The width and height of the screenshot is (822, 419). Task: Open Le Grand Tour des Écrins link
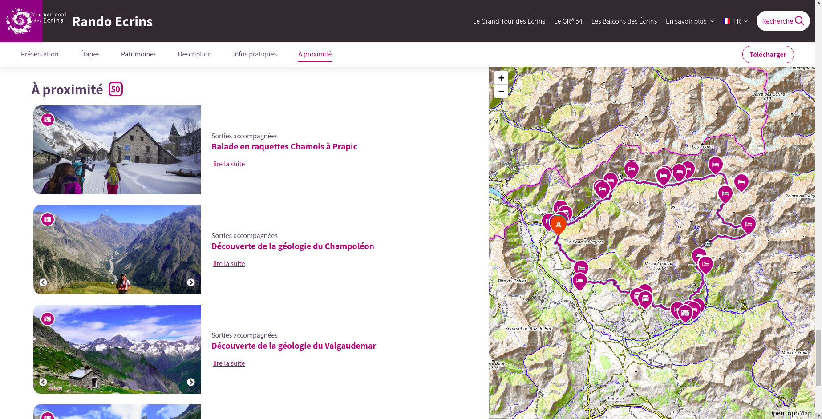[509, 21]
